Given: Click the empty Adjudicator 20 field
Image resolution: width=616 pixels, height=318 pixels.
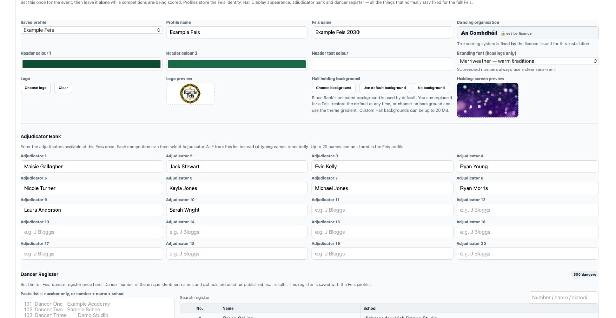Looking at the screenshot, I should 528,254.
